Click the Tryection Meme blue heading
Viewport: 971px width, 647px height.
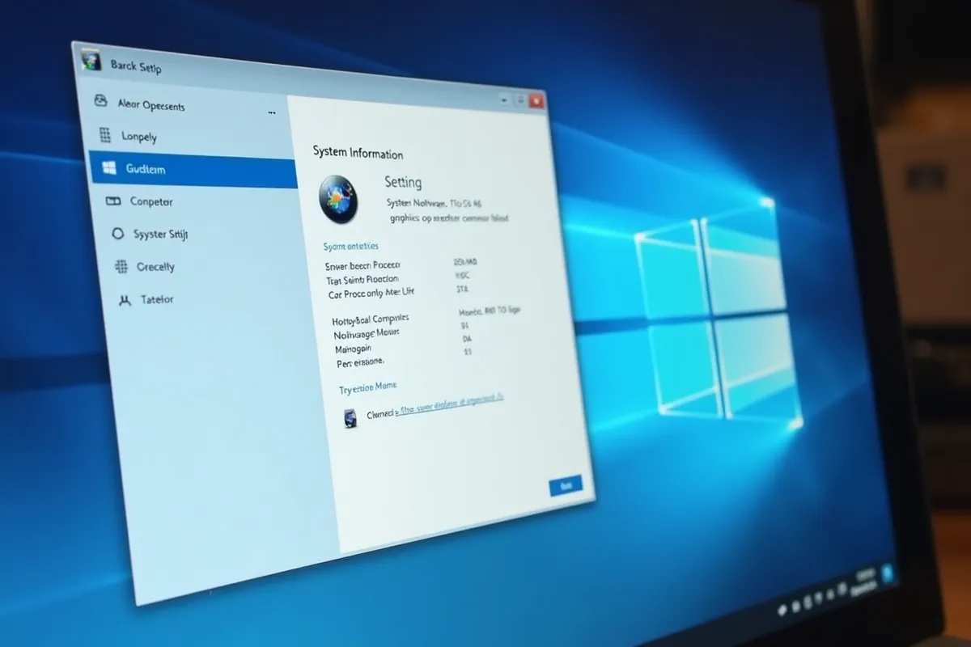pos(367,389)
